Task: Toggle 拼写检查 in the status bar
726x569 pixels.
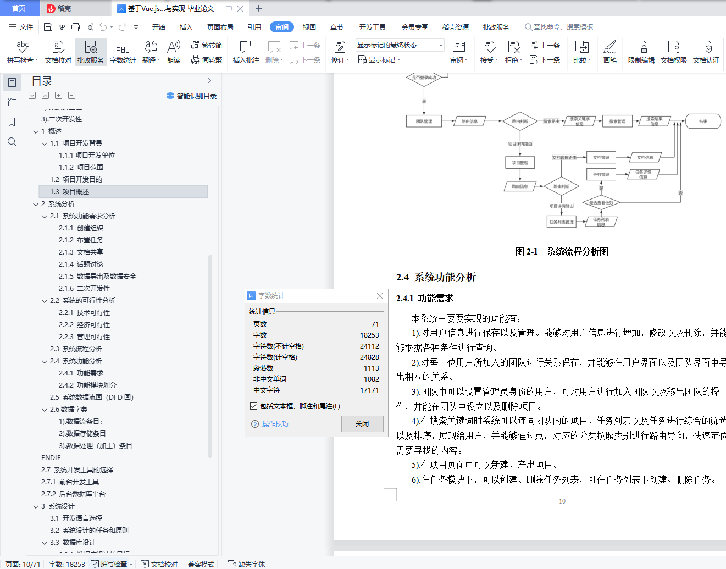Action: (113, 564)
